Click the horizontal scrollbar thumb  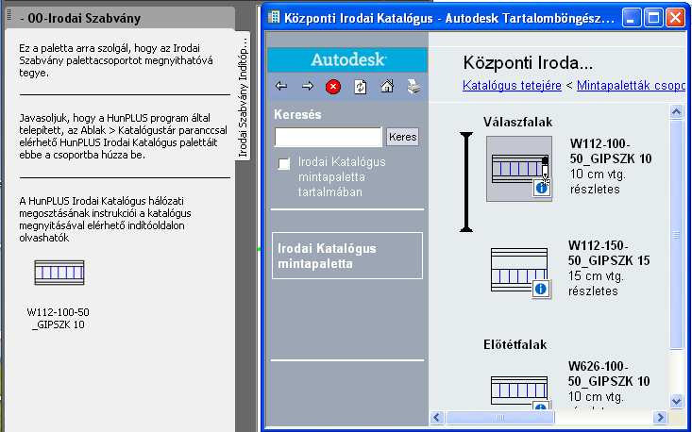pyautogui.click(x=499, y=417)
